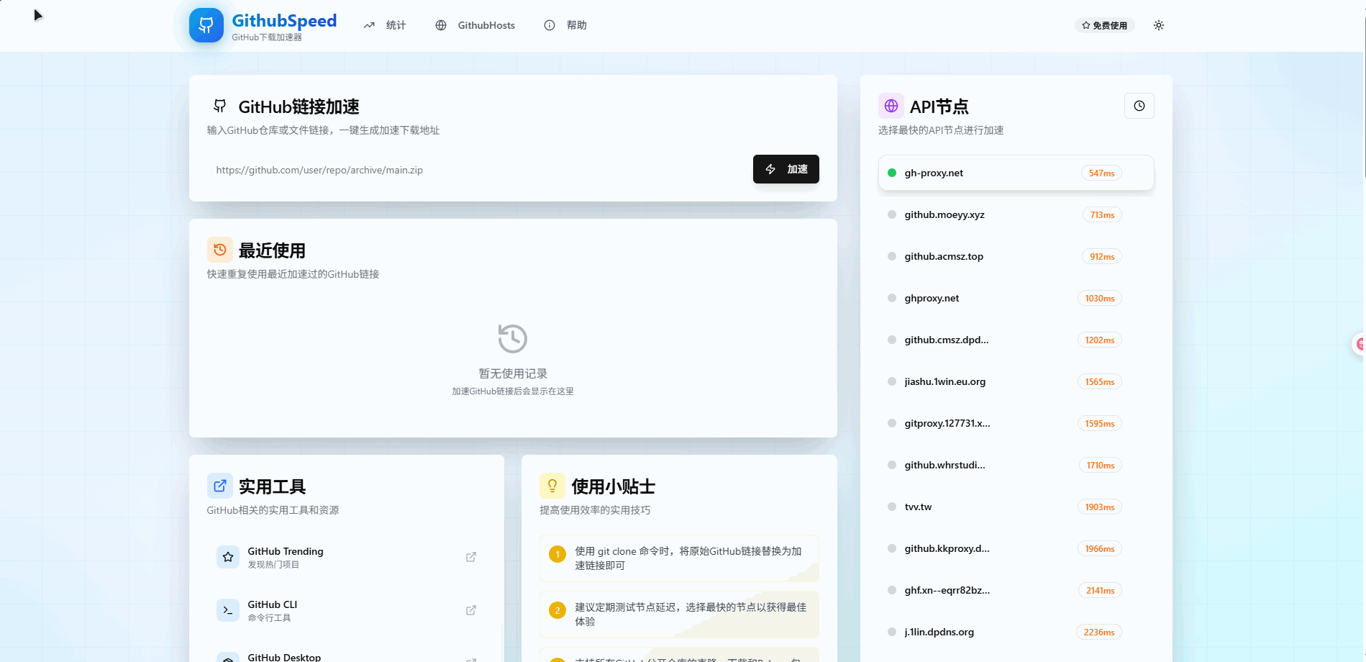Screen dimensions: 1366x662
Task: Click the terminal icon for GitHub CLI
Action: [228, 610]
